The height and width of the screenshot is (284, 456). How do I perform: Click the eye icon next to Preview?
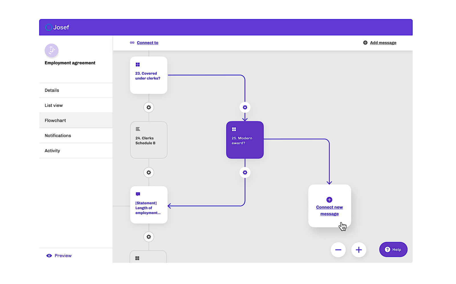tap(49, 256)
